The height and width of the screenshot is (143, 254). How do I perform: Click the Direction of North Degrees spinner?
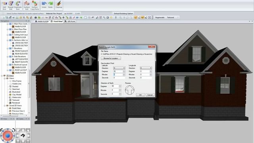click(120, 86)
